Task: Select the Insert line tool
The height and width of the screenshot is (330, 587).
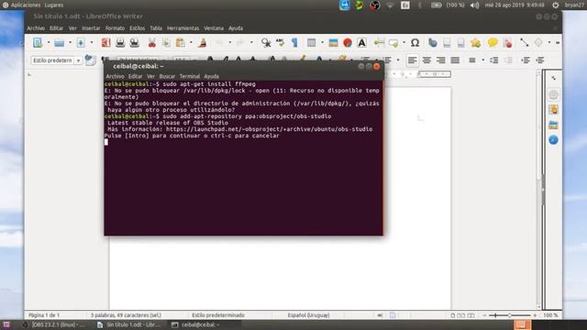Action: click(524, 43)
